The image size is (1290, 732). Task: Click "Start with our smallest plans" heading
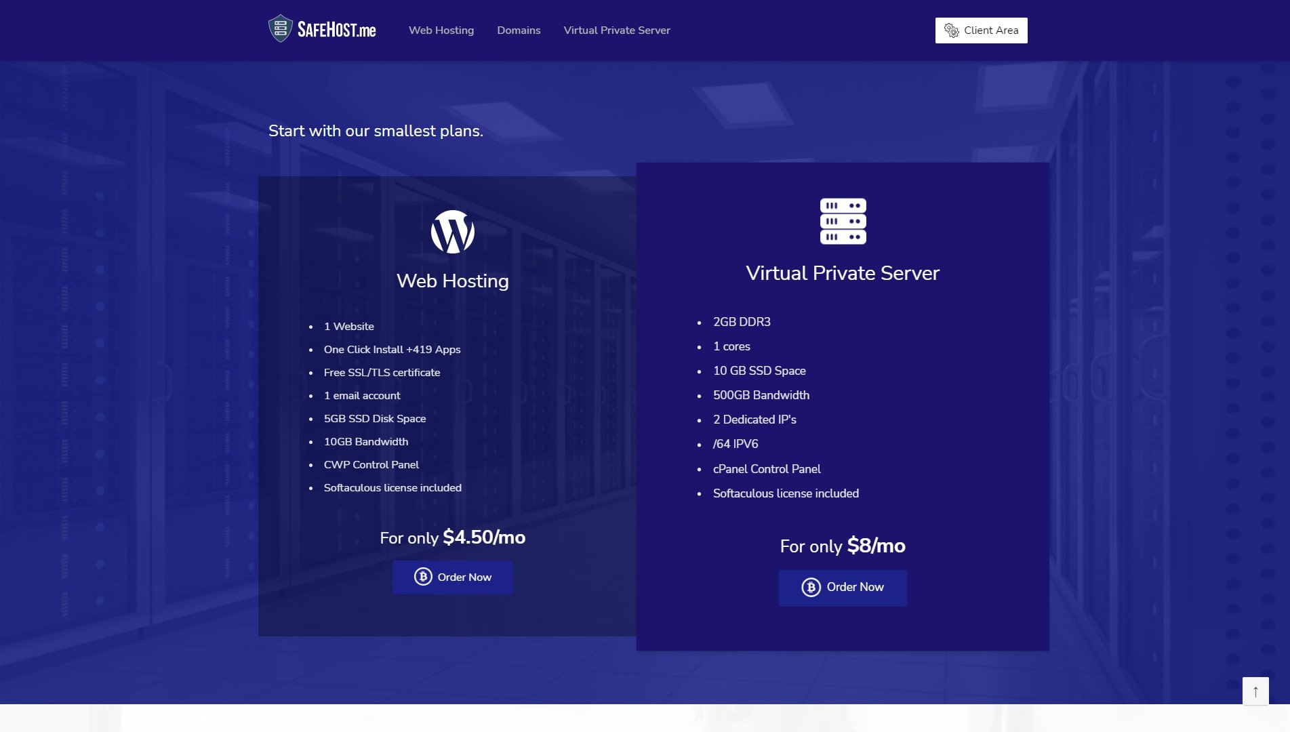point(376,131)
